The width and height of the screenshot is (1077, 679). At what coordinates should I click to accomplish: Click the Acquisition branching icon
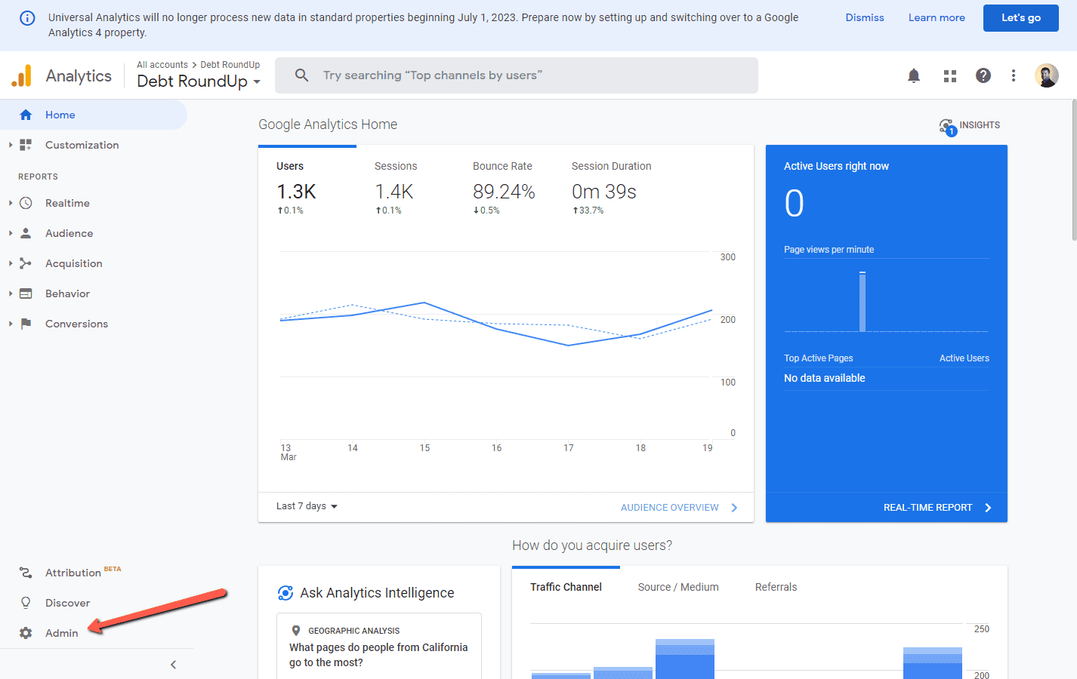pyautogui.click(x=26, y=263)
